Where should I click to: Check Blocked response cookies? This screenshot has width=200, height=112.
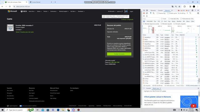(144, 24)
